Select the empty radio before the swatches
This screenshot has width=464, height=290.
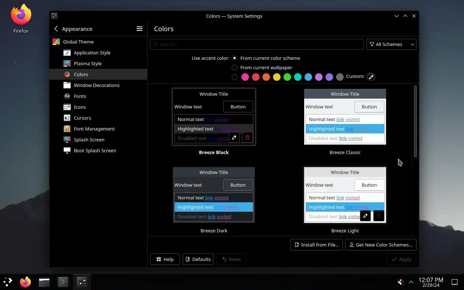(x=235, y=77)
